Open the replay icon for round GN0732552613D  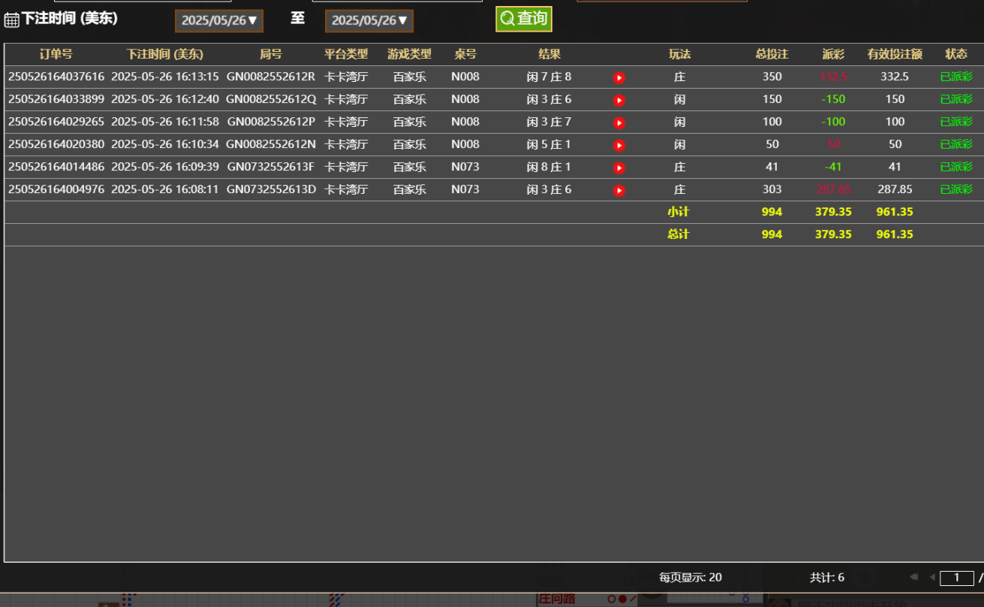618,189
